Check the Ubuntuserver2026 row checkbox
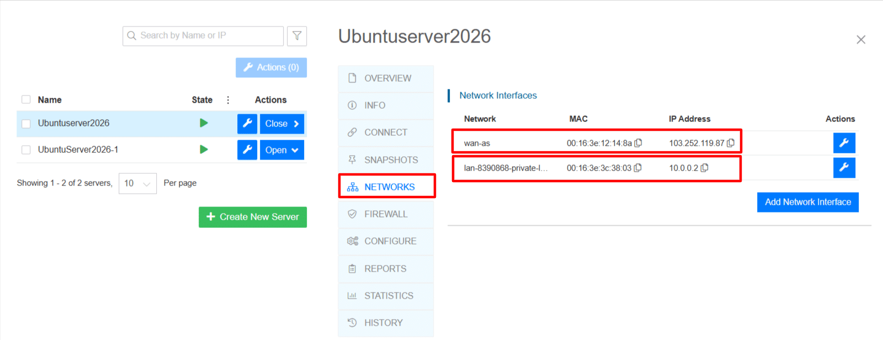Screen dimensions: 883x340 click(26, 124)
